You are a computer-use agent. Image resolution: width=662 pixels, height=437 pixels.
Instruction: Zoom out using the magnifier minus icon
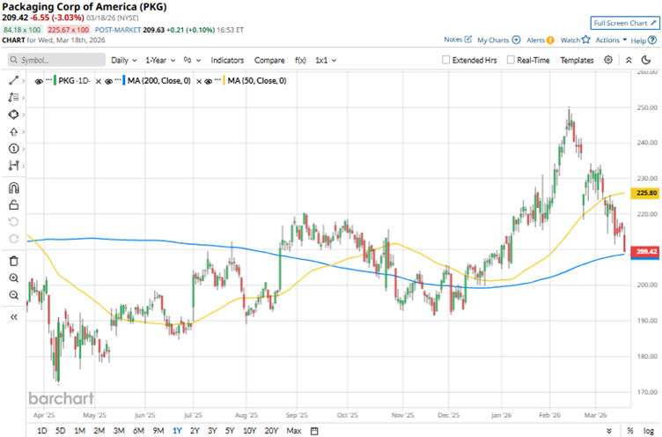pyautogui.click(x=13, y=294)
